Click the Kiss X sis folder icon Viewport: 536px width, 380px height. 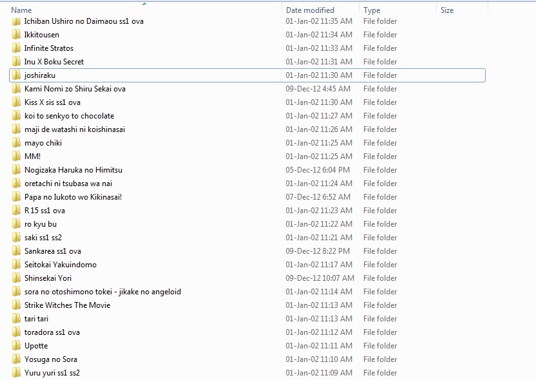[x=16, y=102]
